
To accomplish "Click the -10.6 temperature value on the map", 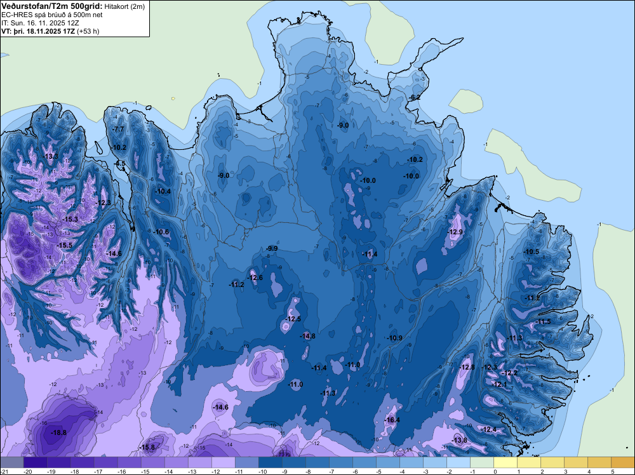I will pyautogui.click(x=161, y=232).
